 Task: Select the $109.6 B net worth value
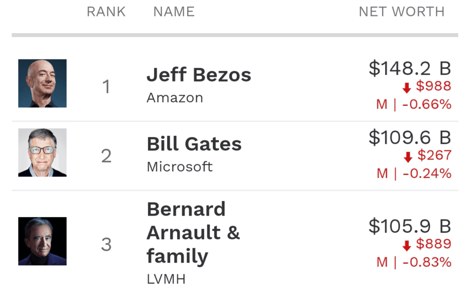[410, 137]
